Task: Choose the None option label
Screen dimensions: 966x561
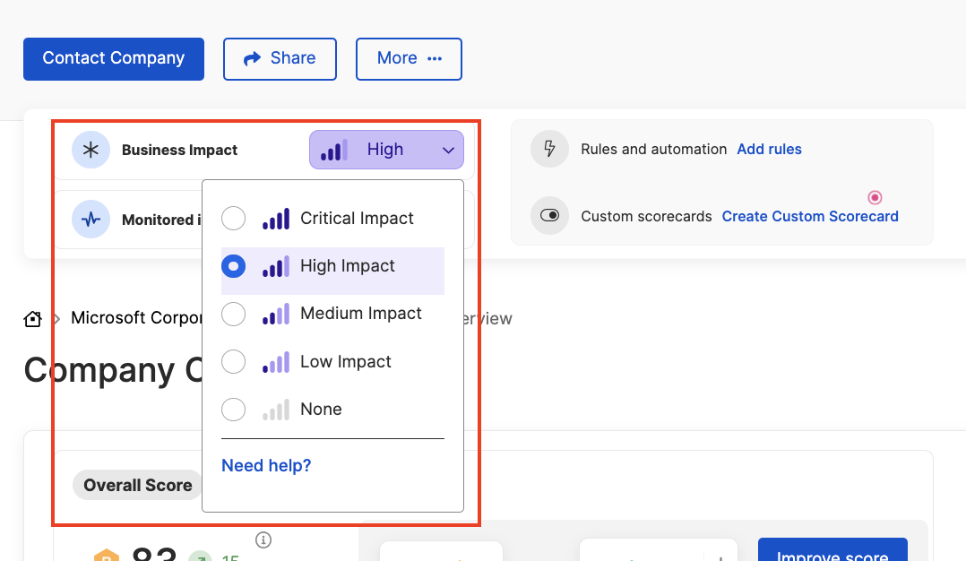Action: pos(321,409)
